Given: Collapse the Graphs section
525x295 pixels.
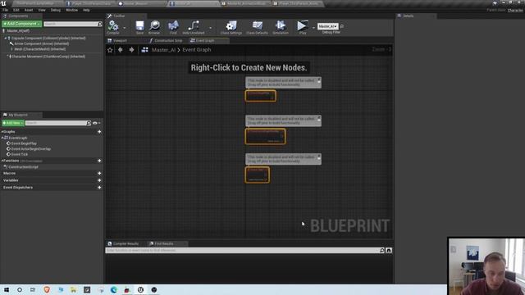Looking at the screenshot, I should coord(2,132).
